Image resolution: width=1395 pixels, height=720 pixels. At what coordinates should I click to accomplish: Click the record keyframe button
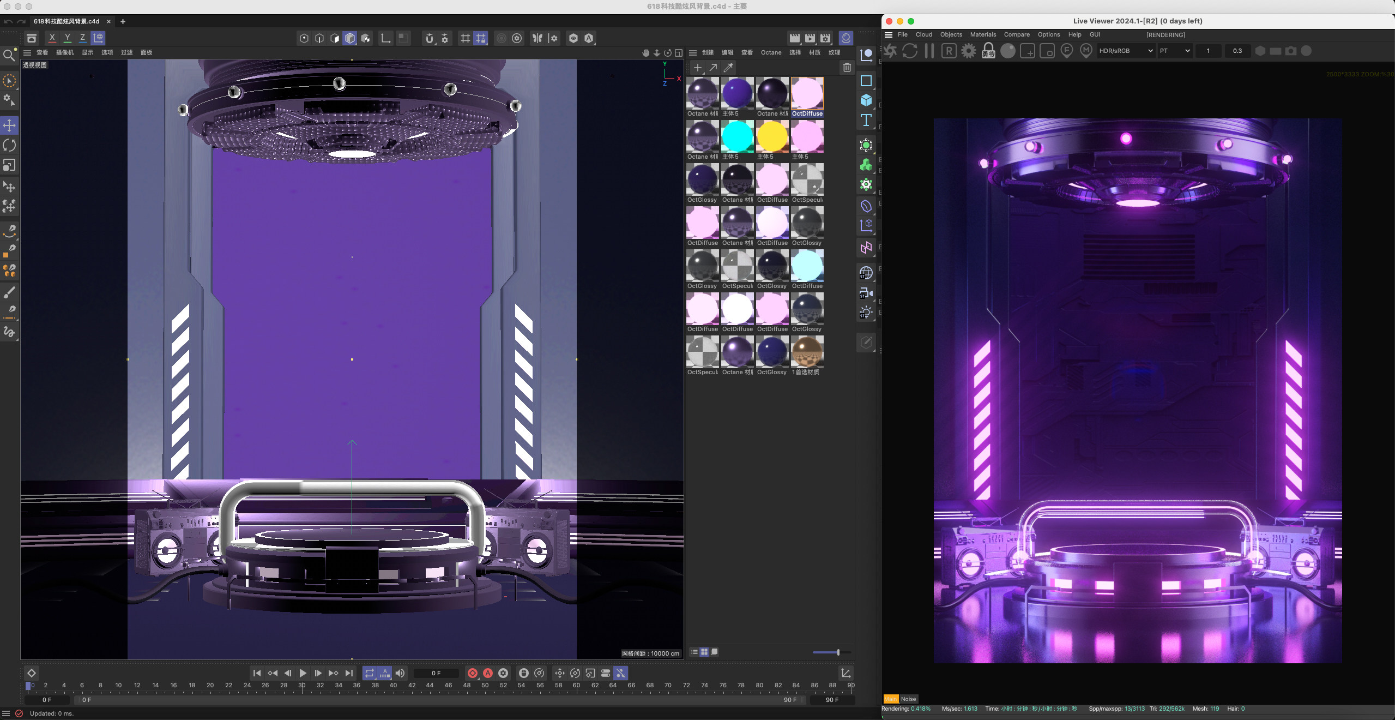point(473,673)
